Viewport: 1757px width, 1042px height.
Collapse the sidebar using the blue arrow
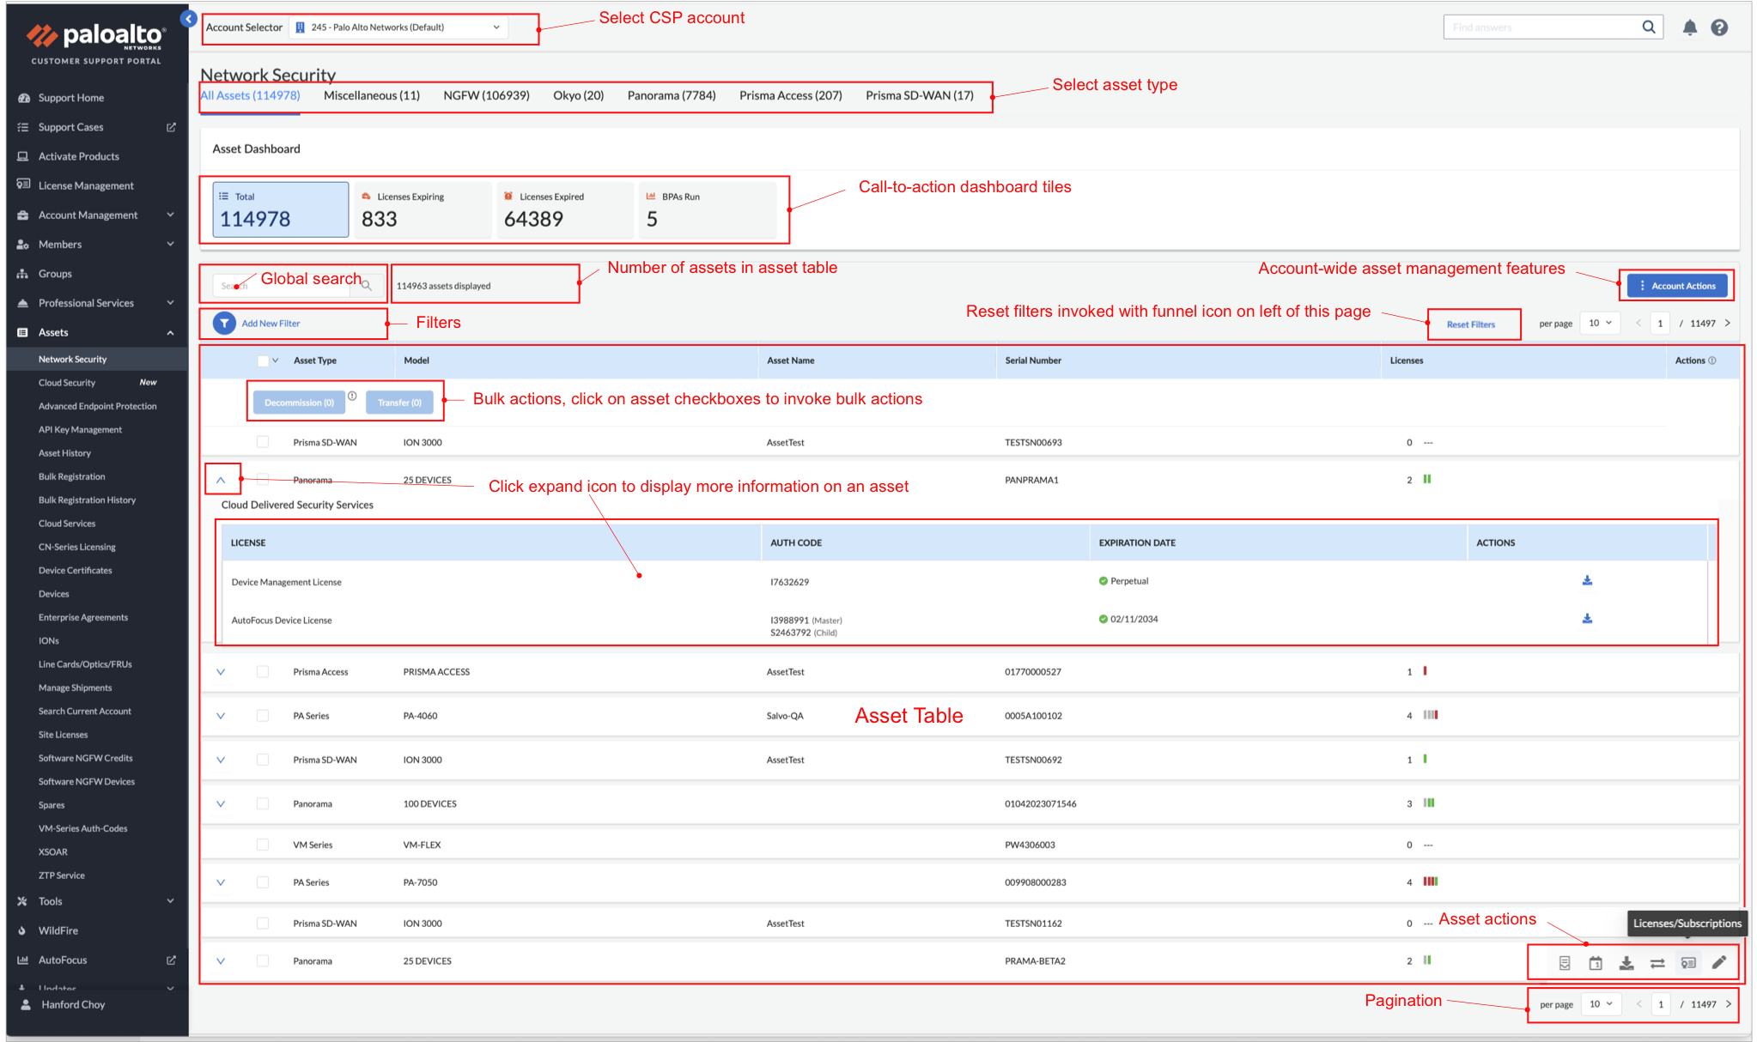[x=188, y=18]
